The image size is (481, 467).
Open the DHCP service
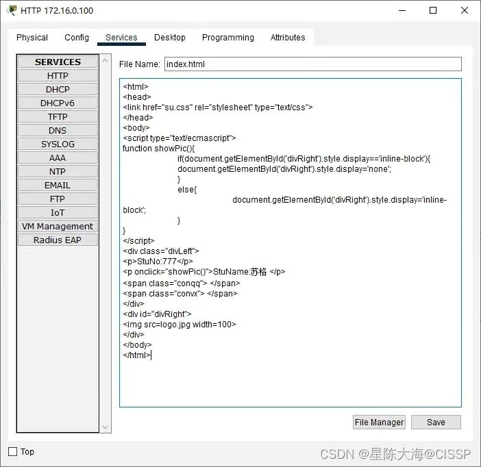coord(58,89)
